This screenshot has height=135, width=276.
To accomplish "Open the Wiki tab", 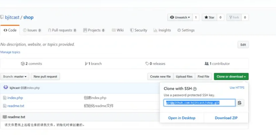I will point(118,30).
